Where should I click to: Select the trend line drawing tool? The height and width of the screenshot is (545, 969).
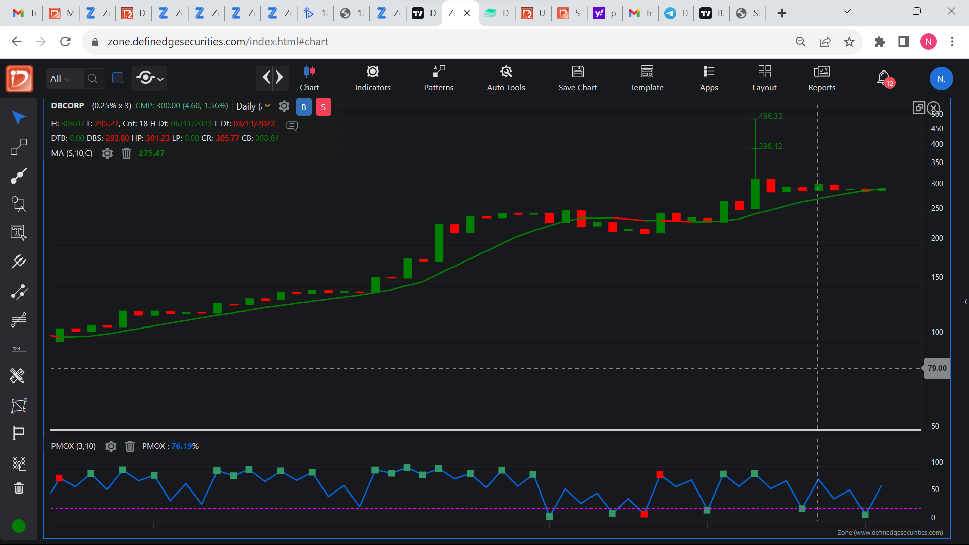tap(19, 176)
